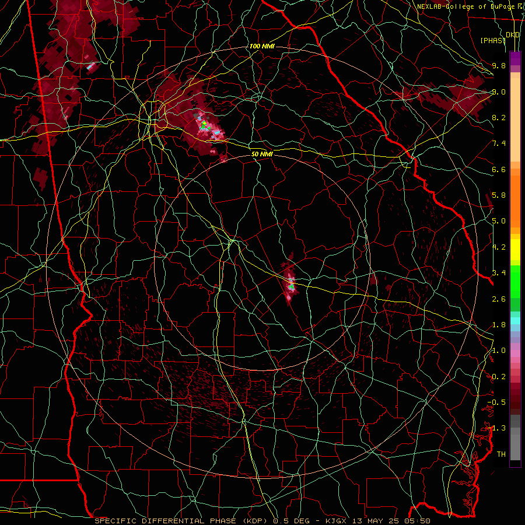Select the -1.3 scale label
The image size is (525, 525).
point(496,428)
